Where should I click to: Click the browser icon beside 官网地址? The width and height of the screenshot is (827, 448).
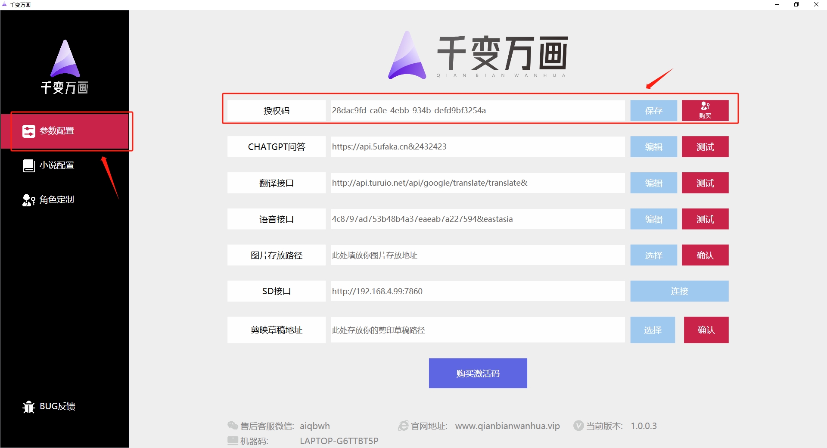tap(403, 426)
